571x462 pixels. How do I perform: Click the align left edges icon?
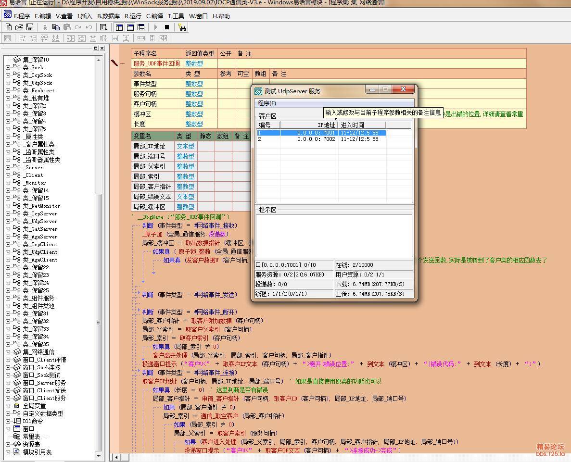point(22,38)
